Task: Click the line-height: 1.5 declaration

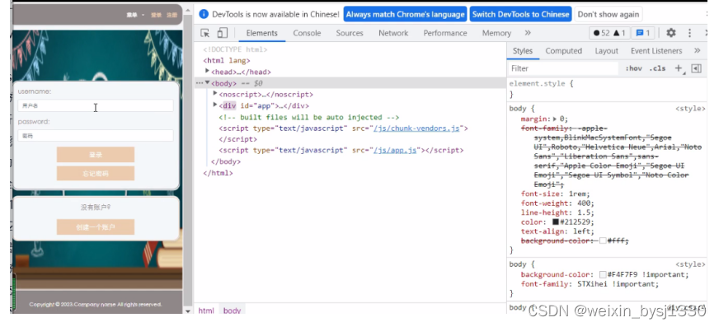Action: tap(557, 213)
